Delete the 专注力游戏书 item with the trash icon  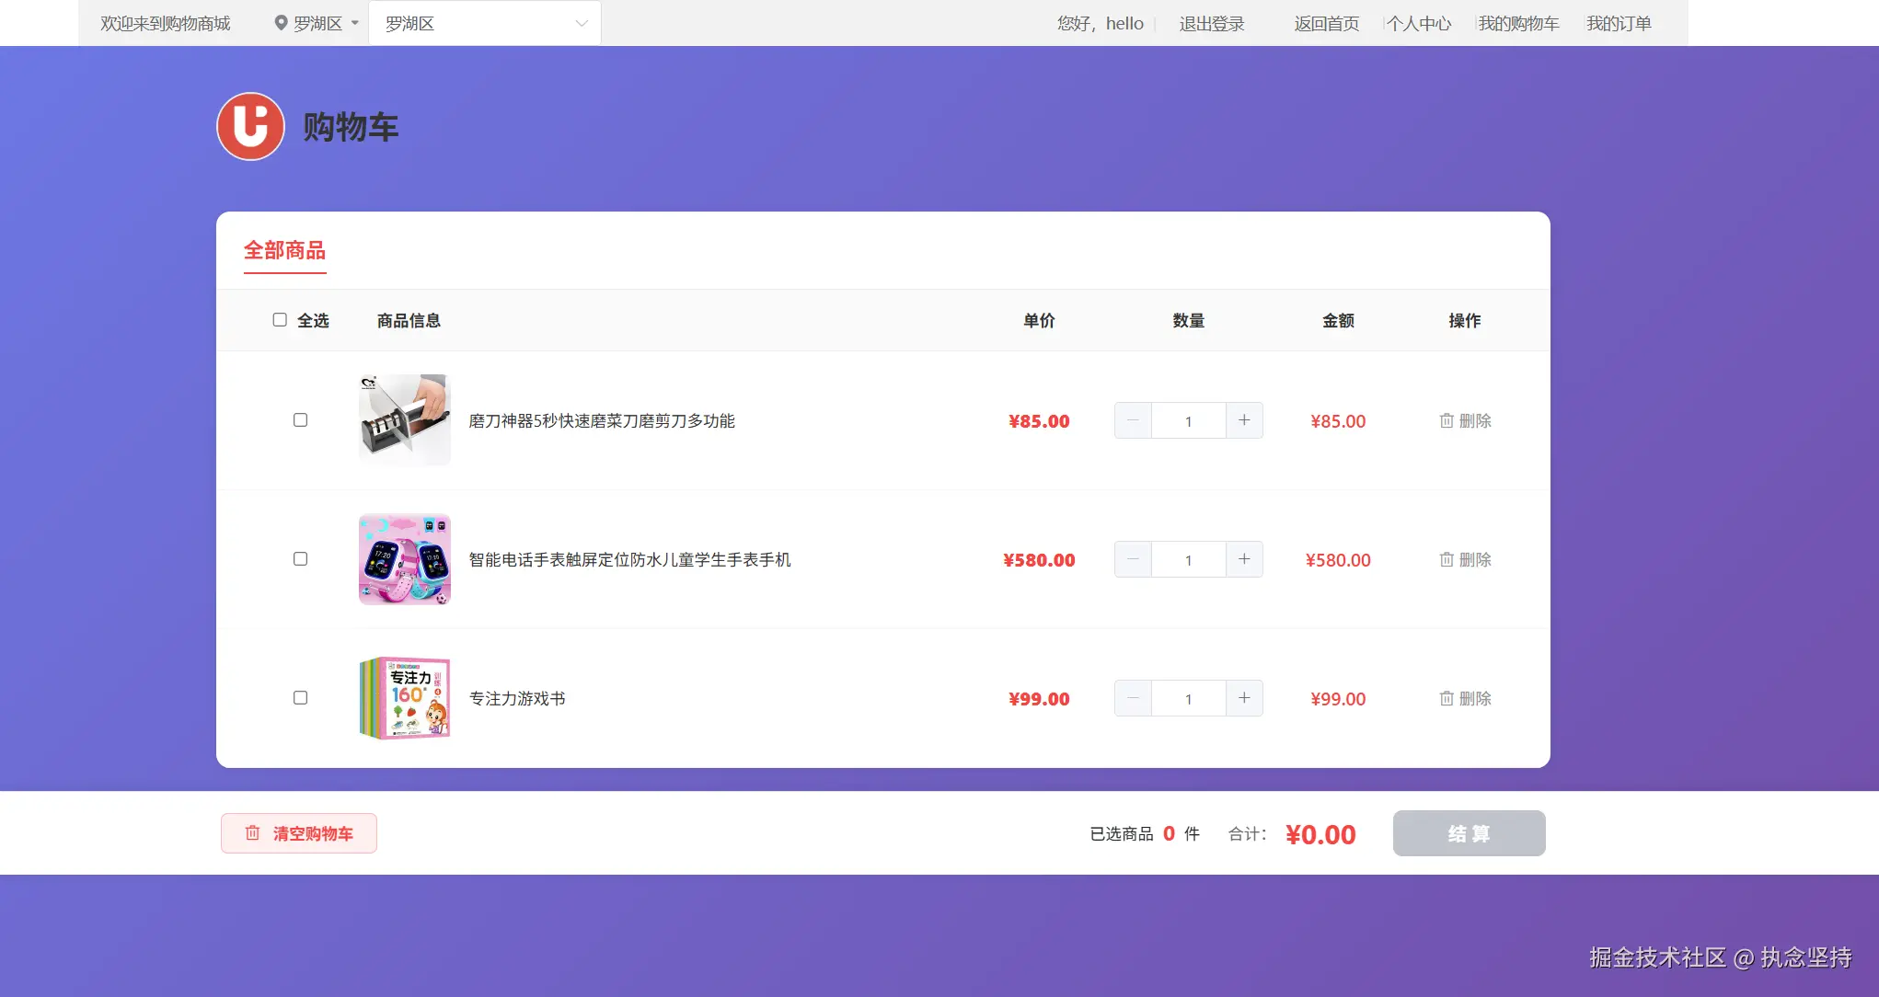[1447, 698]
